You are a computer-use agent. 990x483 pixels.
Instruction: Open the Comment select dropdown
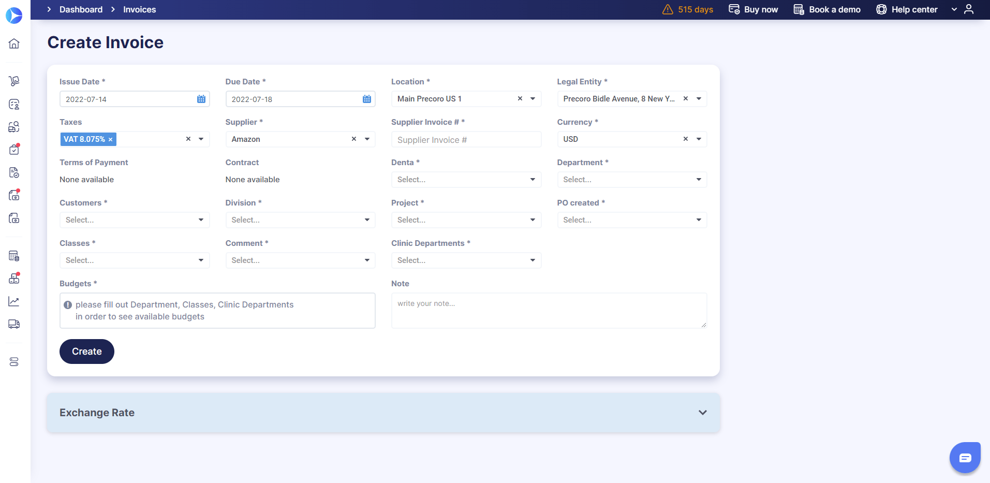(300, 260)
